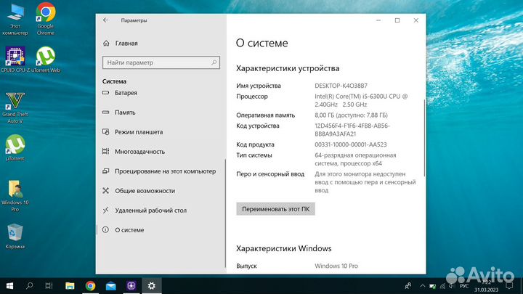Go back with the Settings back arrow
This screenshot has width=523, height=294.
106,20
